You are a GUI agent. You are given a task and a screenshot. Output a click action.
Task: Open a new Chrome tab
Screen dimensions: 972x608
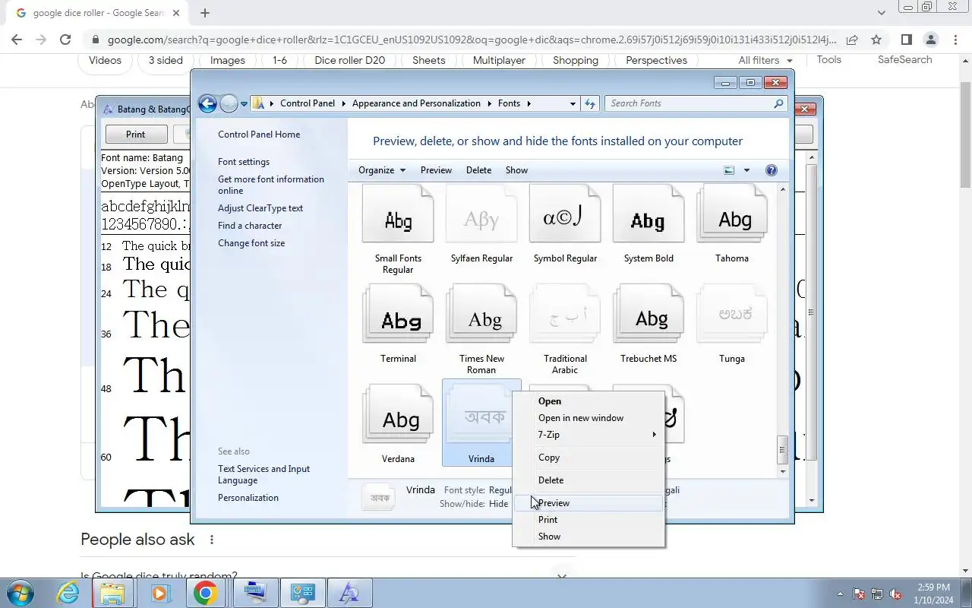pyautogui.click(x=204, y=13)
